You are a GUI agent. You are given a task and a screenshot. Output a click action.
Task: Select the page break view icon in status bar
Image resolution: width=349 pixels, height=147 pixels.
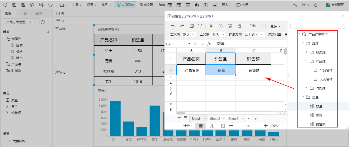[x=212, y=126]
